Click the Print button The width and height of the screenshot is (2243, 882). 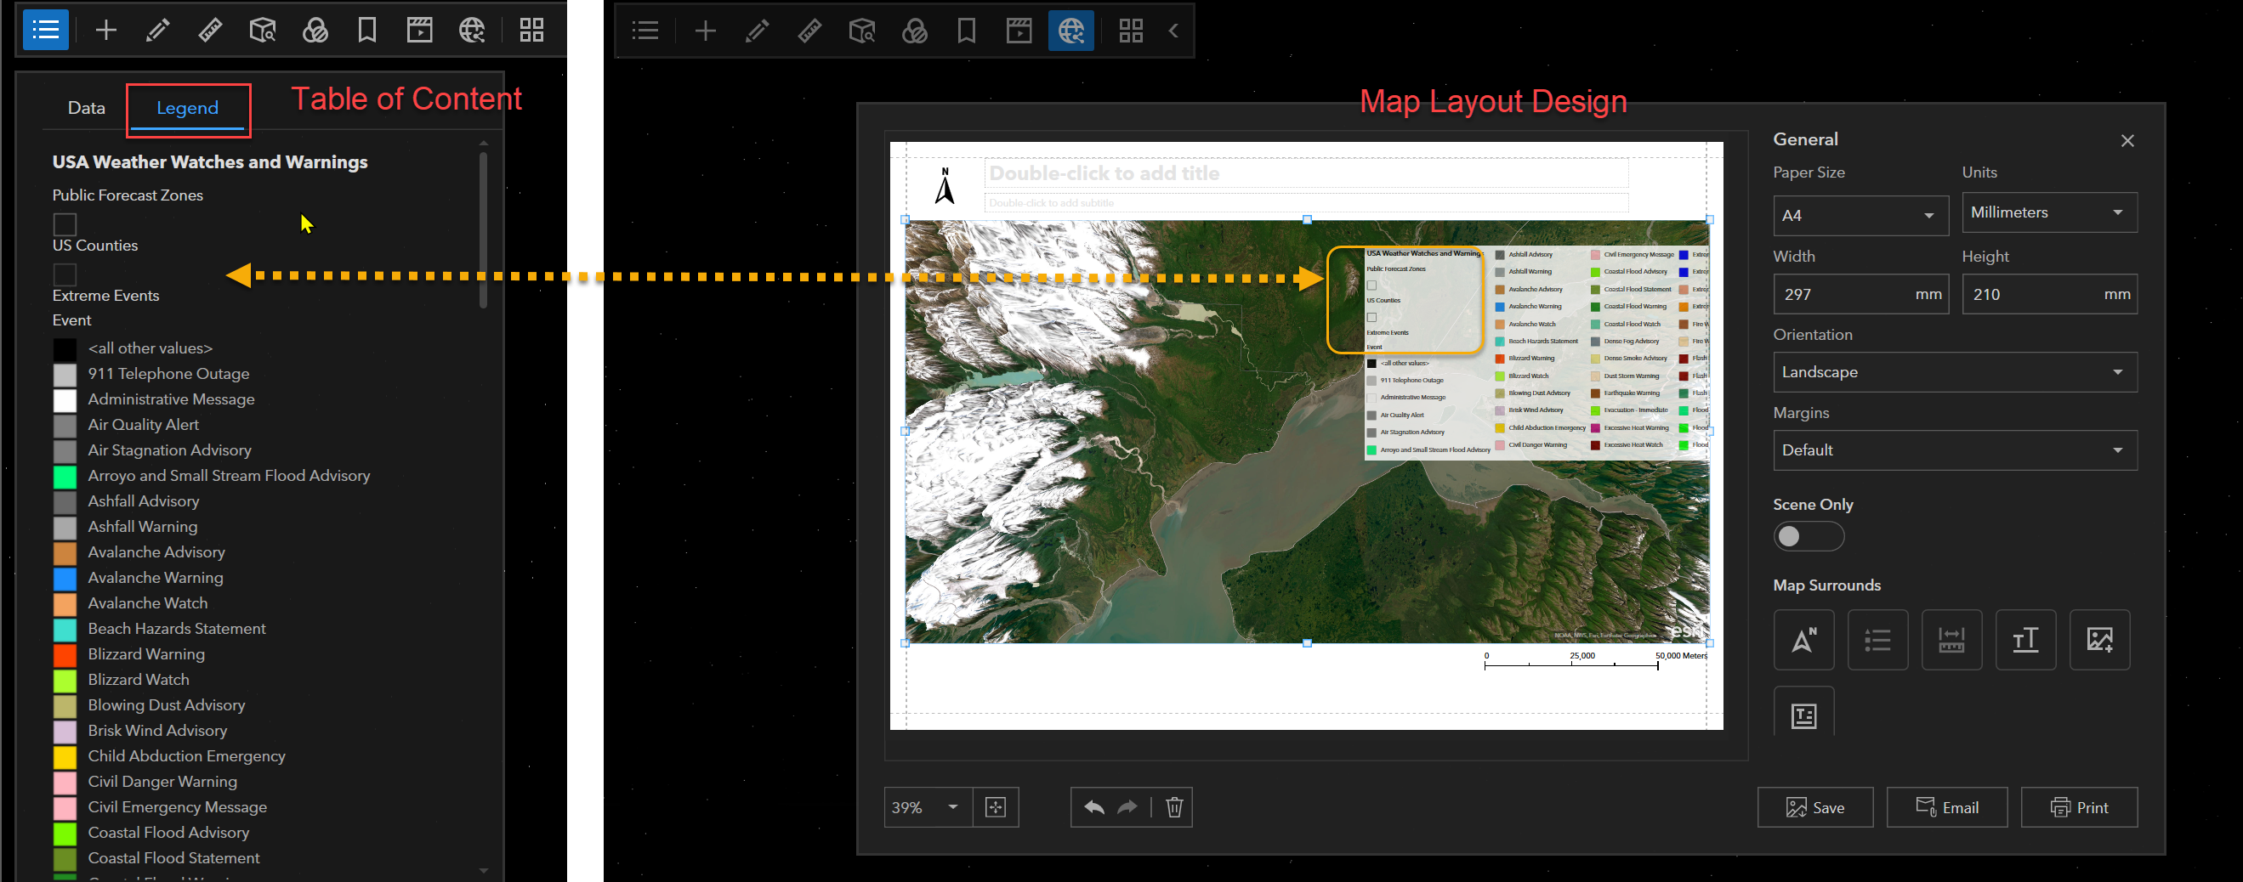point(2080,807)
